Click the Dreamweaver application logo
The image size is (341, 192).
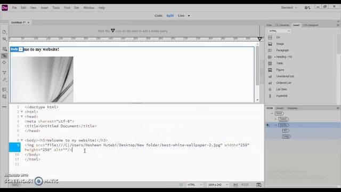[5, 8]
